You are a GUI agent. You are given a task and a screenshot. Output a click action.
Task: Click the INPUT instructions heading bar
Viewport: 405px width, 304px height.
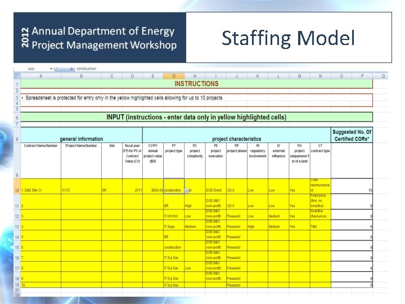pyautogui.click(x=196, y=117)
